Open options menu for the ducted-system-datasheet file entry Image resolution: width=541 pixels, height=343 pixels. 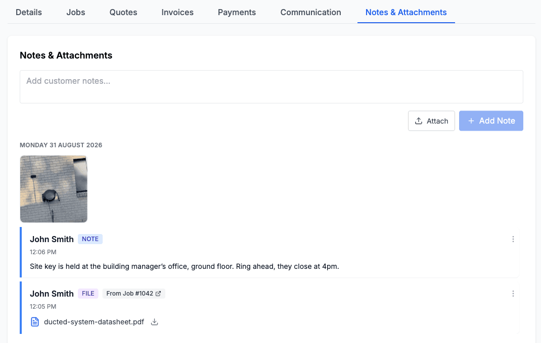(x=513, y=294)
